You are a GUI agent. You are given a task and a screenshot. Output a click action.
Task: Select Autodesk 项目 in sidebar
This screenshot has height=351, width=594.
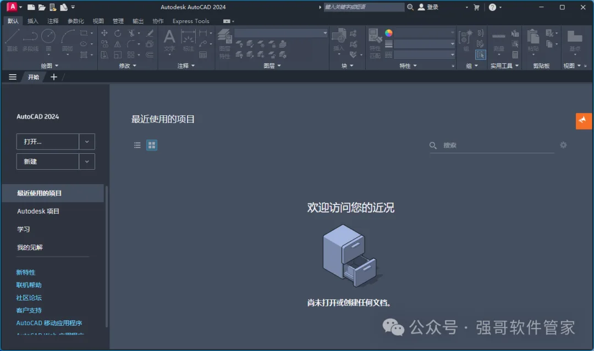(38, 211)
